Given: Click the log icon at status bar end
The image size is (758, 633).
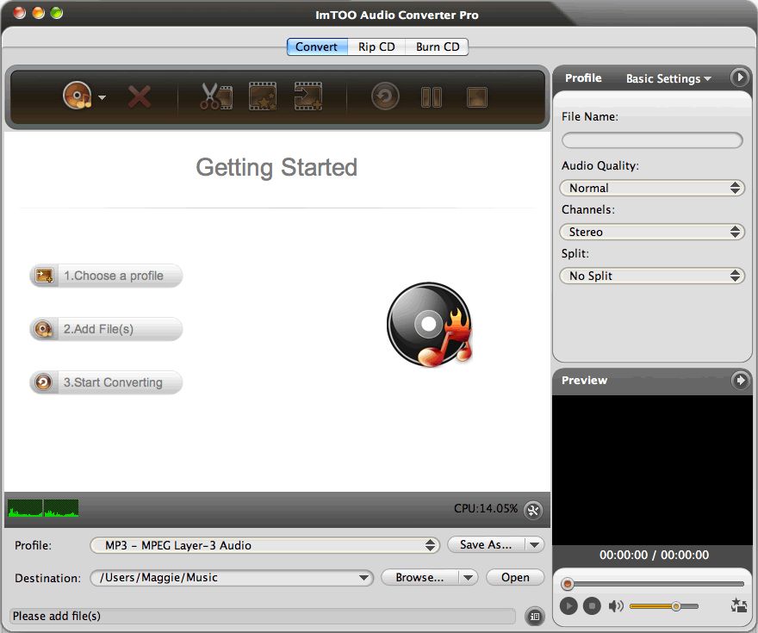Looking at the screenshot, I should [534, 616].
